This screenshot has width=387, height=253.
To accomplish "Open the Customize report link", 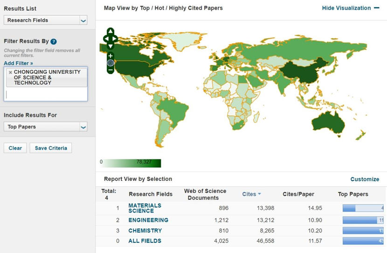I will [x=365, y=179].
